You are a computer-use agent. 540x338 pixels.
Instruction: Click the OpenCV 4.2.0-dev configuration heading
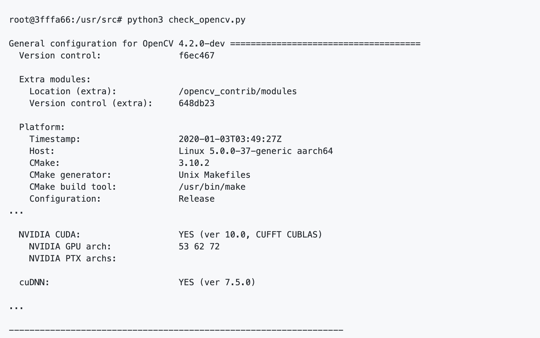click(117, 44)
